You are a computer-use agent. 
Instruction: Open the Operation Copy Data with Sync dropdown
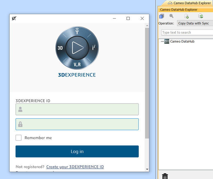coord(195,23)
